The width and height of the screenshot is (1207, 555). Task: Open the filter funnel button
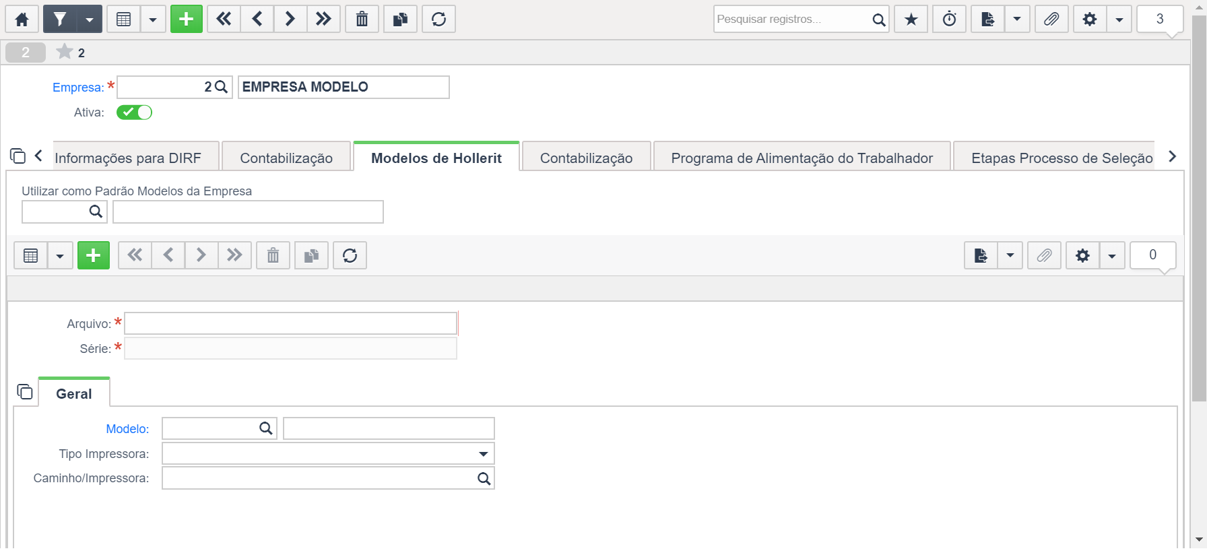coord(60,19)
